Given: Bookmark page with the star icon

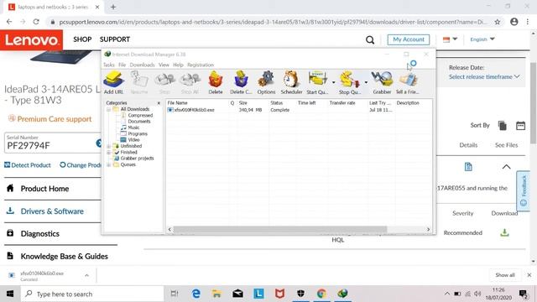Looking at the screenshot, I should point(498,22).
